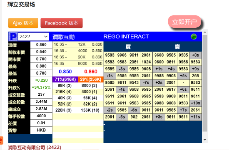
Task: Click the buy spread marker -7s
Action: 146,82
